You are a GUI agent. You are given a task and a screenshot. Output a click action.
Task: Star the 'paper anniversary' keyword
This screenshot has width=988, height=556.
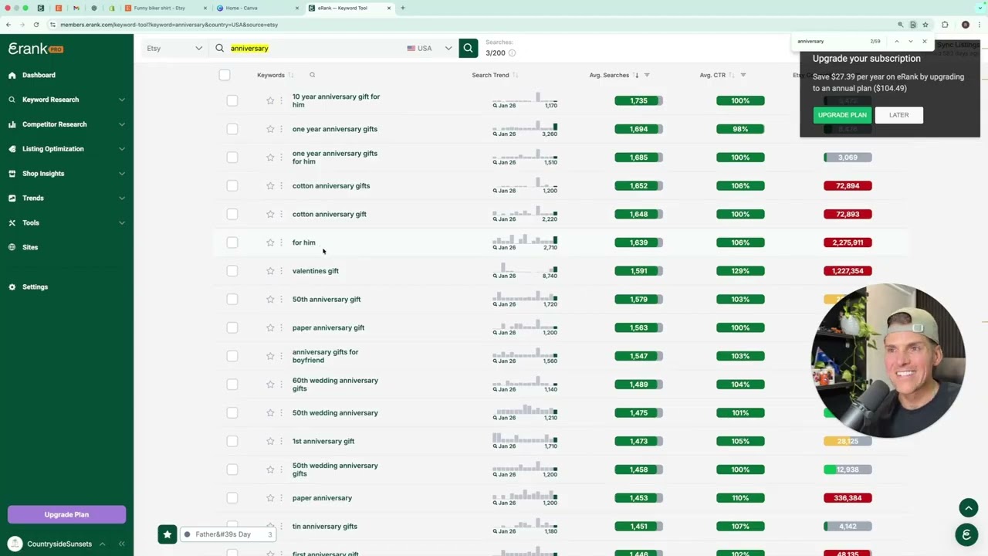(x=270, y=498)
